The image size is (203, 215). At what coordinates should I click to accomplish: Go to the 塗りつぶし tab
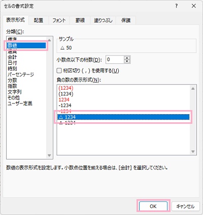click(103, 20)
